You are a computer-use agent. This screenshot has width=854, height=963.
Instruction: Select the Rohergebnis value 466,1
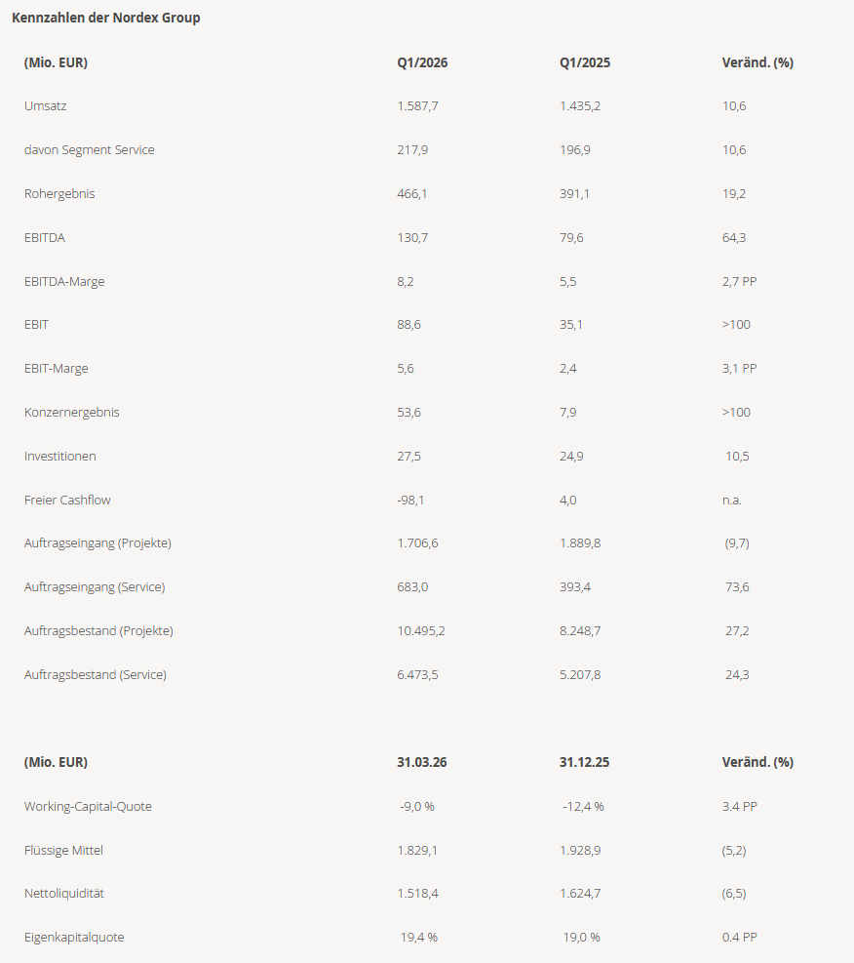pyautogui.click(x=412, y=193)
